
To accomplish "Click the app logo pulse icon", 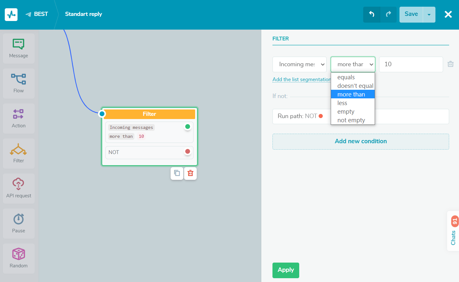I will pyautogui.click(x=11, y=14).
